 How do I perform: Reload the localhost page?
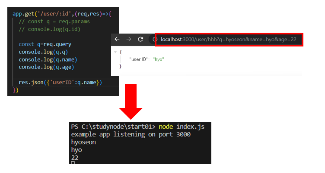click(140, 39)
